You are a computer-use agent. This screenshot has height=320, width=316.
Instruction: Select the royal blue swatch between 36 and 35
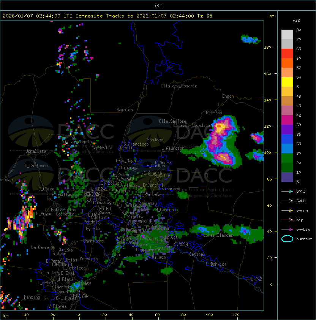click(x=287, y=139)
